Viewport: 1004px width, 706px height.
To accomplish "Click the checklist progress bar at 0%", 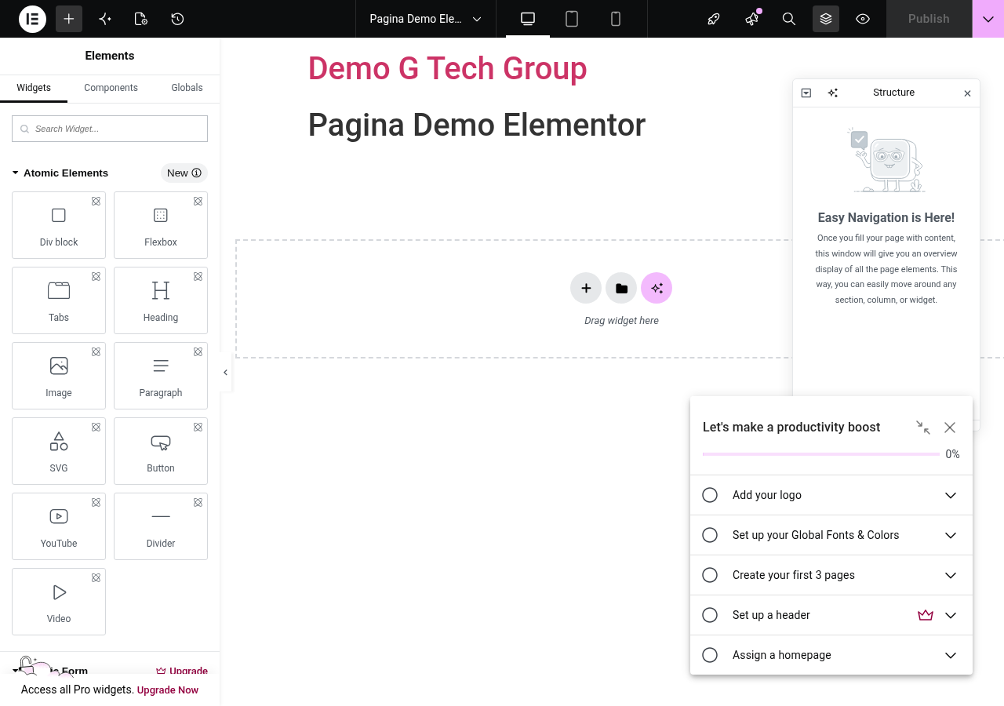I will coord(821,454).
